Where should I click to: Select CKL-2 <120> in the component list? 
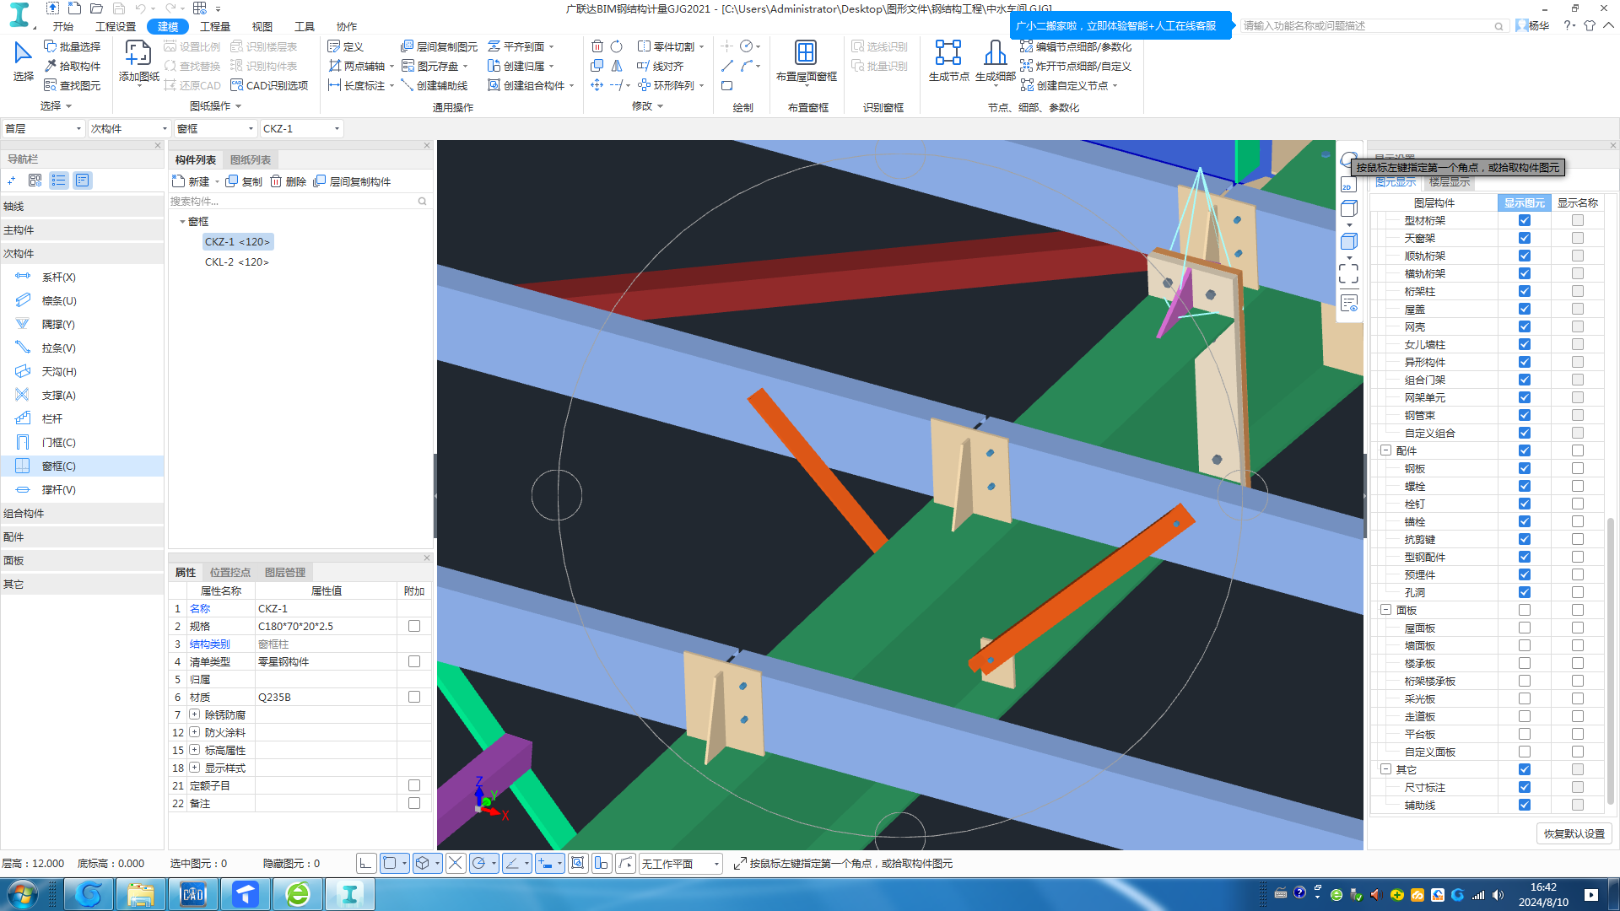click(237, 262)
